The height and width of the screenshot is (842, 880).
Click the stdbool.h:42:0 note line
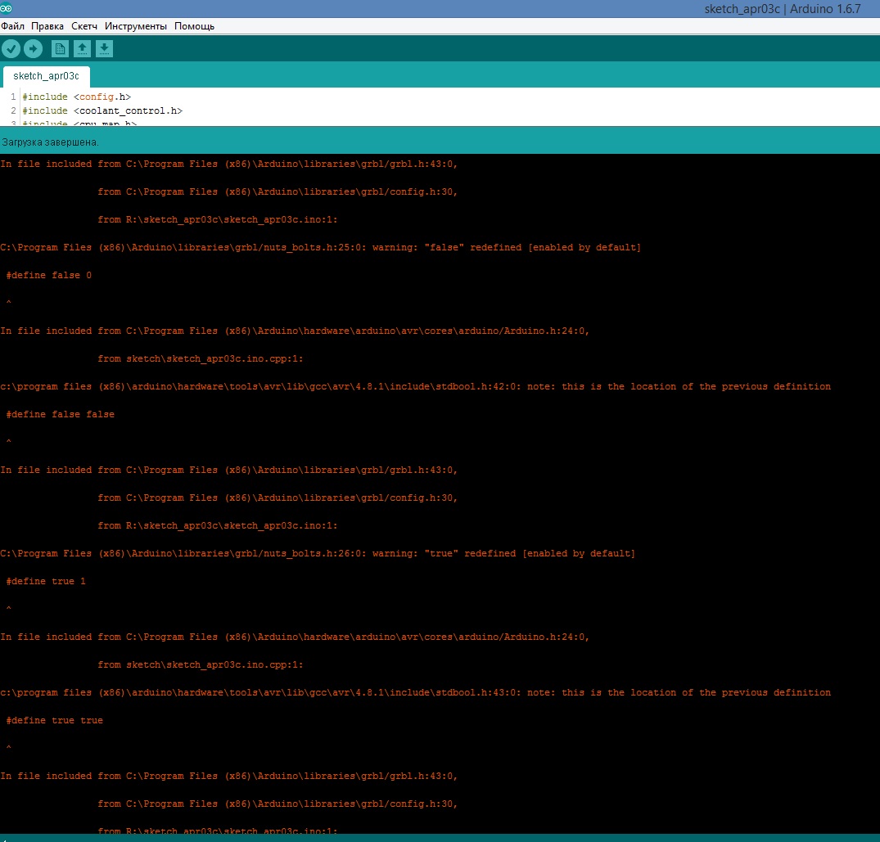415,386
